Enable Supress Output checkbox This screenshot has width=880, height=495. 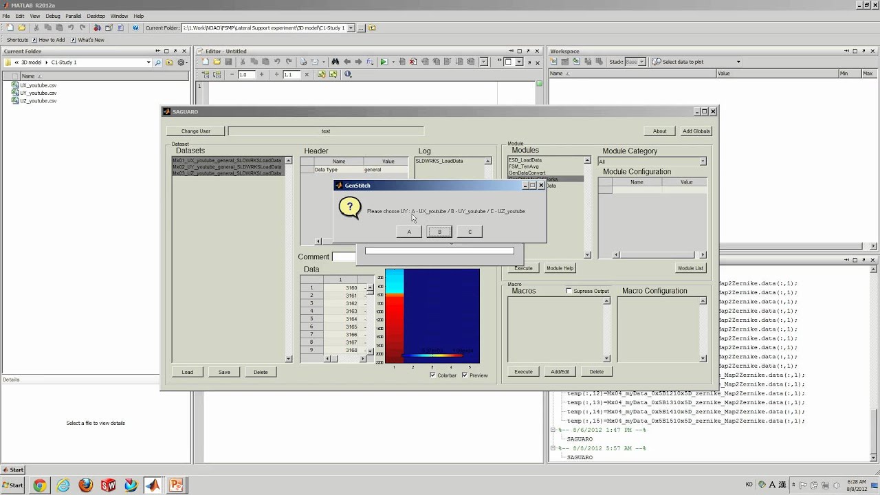tap(569, 291)
